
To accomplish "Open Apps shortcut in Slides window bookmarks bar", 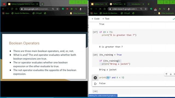I will [x=6, y=13].
